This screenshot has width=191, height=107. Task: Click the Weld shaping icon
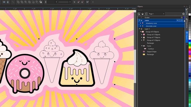18,2
